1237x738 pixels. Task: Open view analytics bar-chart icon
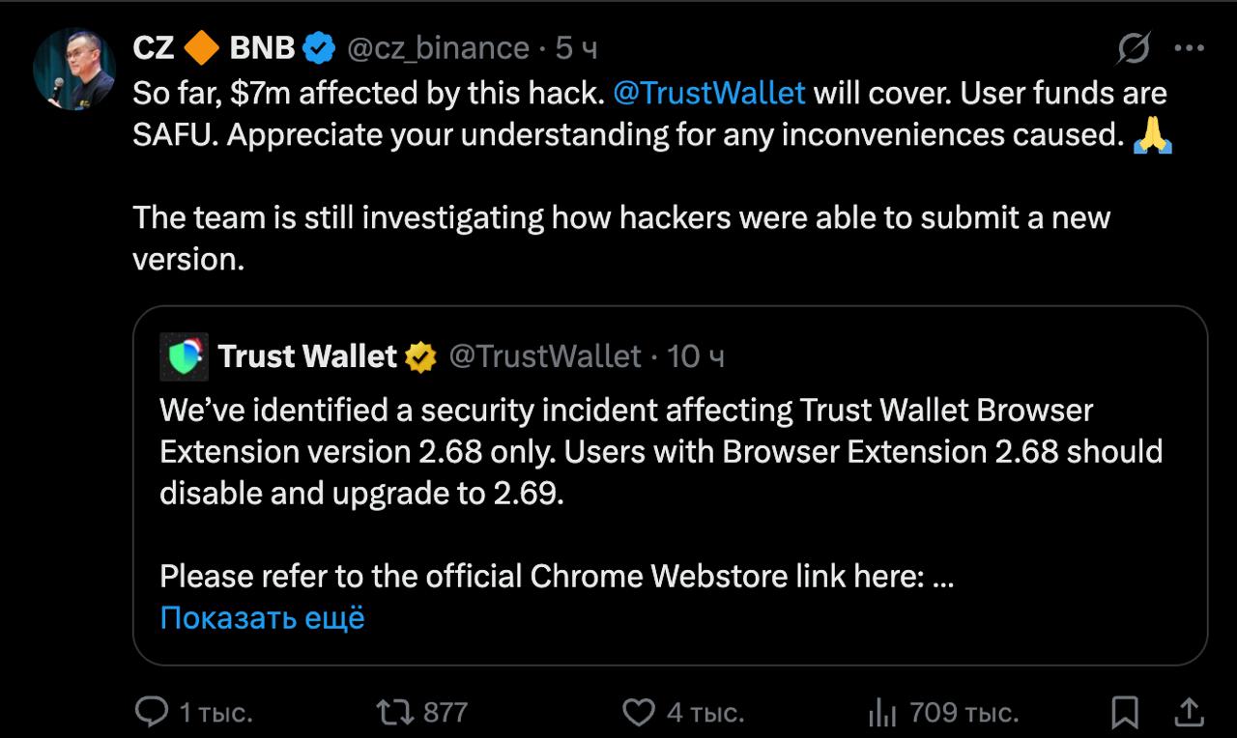[881, 714]
